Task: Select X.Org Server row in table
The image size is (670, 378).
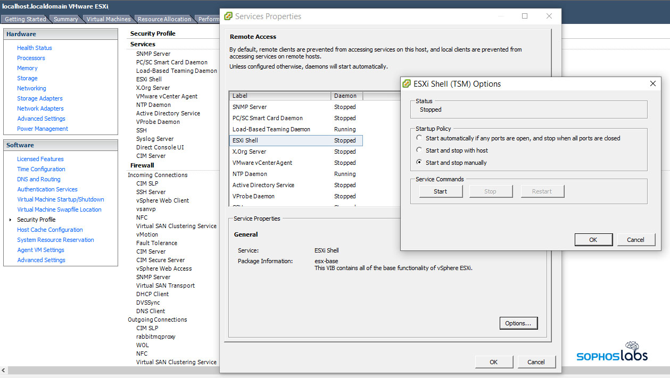Action: [x=296, y=152]
